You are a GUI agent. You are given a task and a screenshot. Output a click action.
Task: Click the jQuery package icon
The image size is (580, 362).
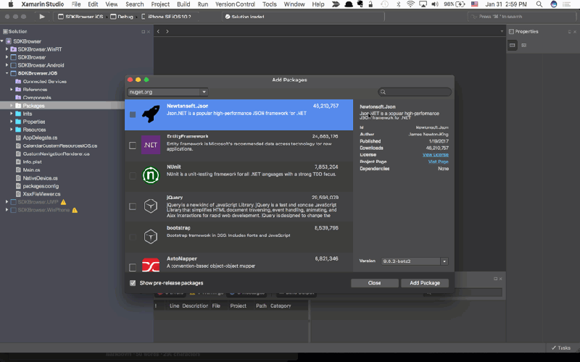click(x=151, y=206)
